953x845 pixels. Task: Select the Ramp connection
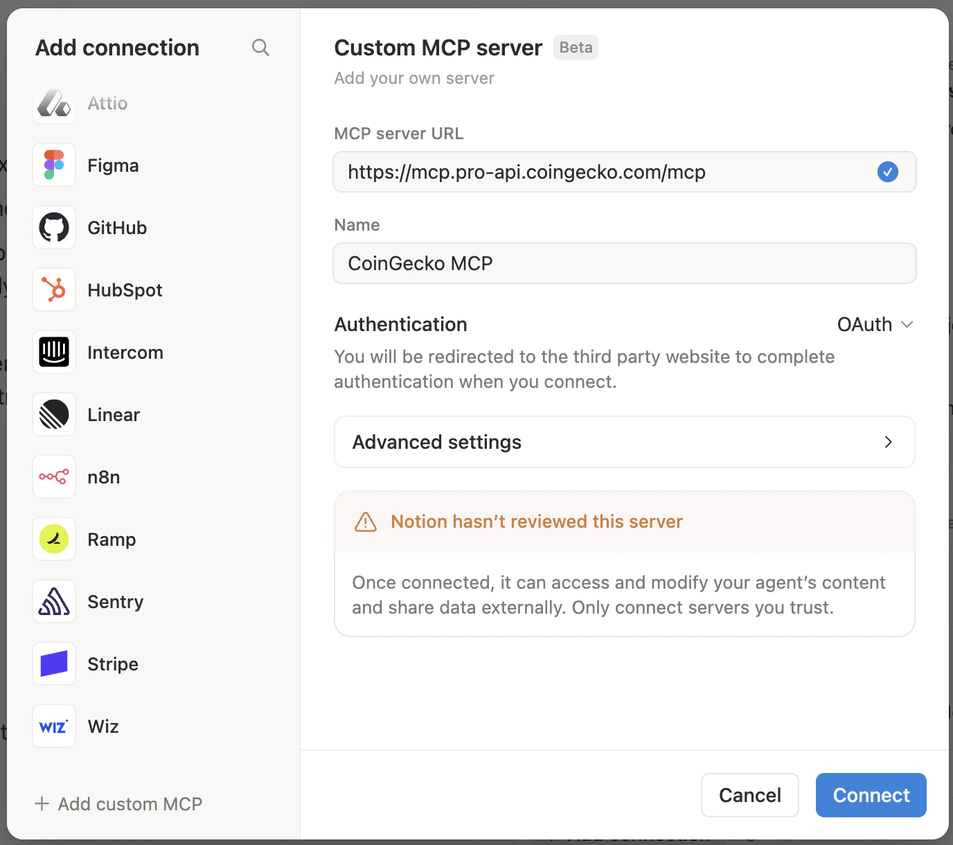pos(112,540)
